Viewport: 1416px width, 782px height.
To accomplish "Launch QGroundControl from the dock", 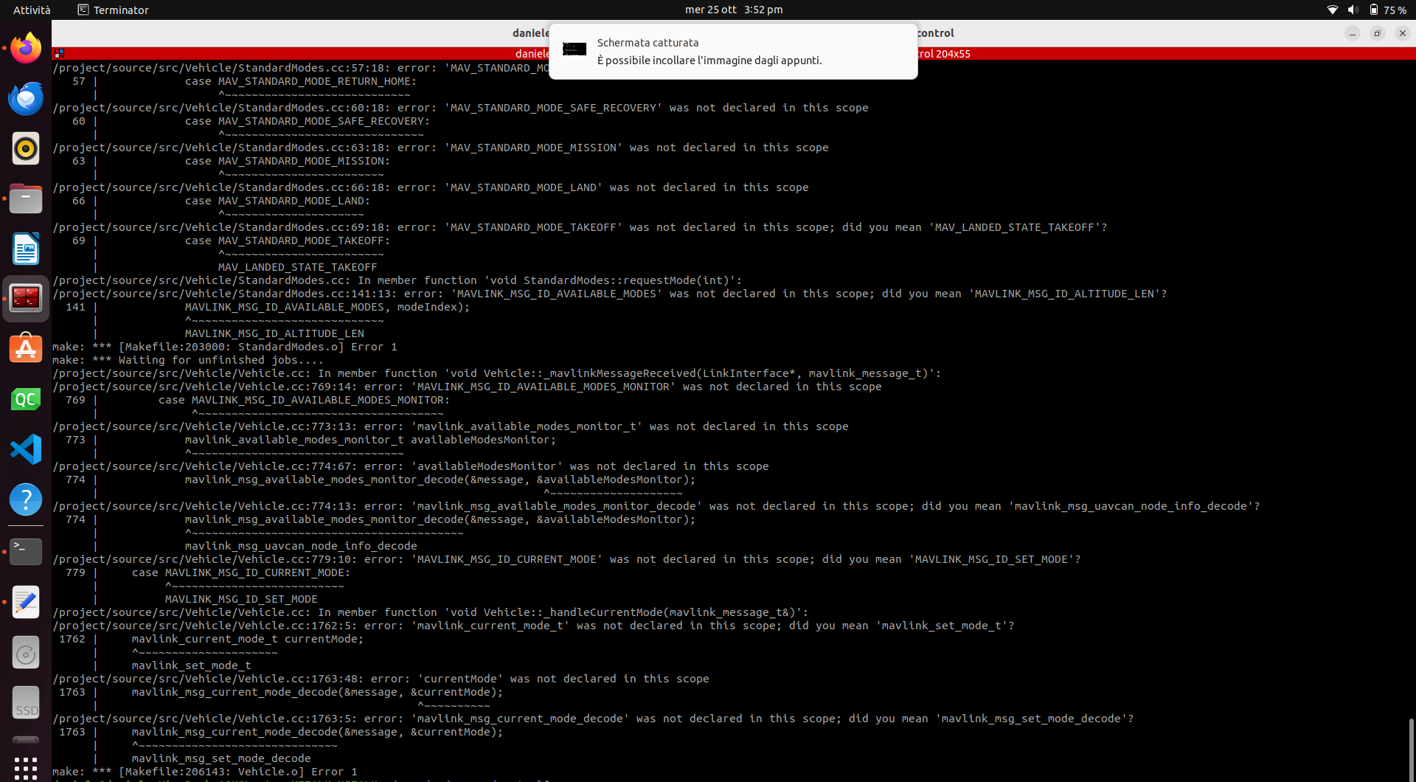I will point(25,399).
